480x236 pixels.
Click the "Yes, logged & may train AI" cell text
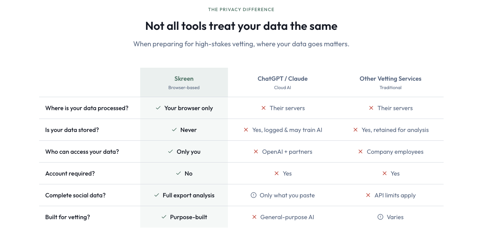tap(287, 130)
